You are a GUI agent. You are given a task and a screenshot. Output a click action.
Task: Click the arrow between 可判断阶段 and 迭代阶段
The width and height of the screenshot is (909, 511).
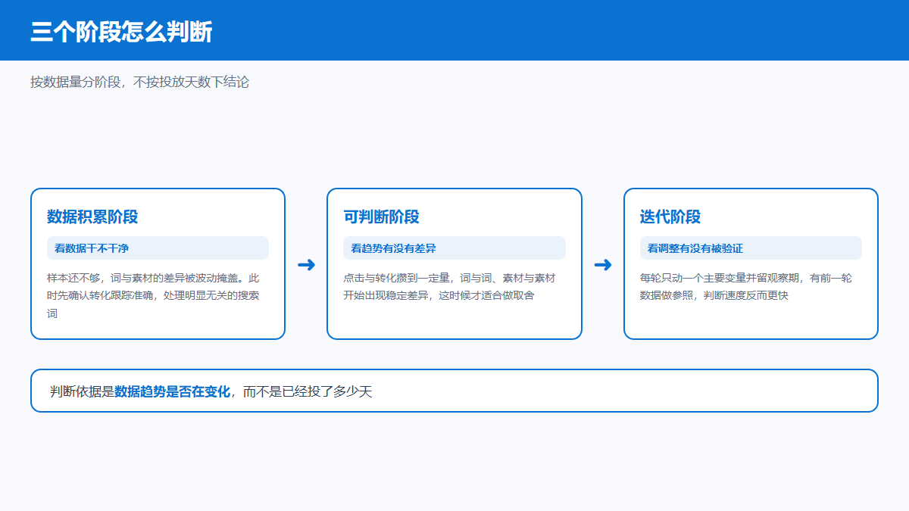point(603,264)
